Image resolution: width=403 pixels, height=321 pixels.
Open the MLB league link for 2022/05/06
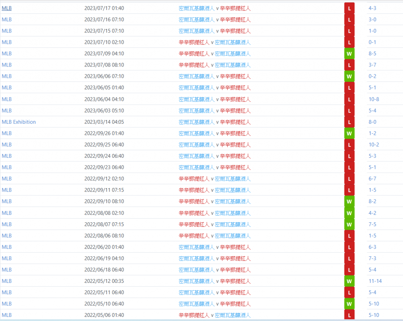(x=7, y=315)
